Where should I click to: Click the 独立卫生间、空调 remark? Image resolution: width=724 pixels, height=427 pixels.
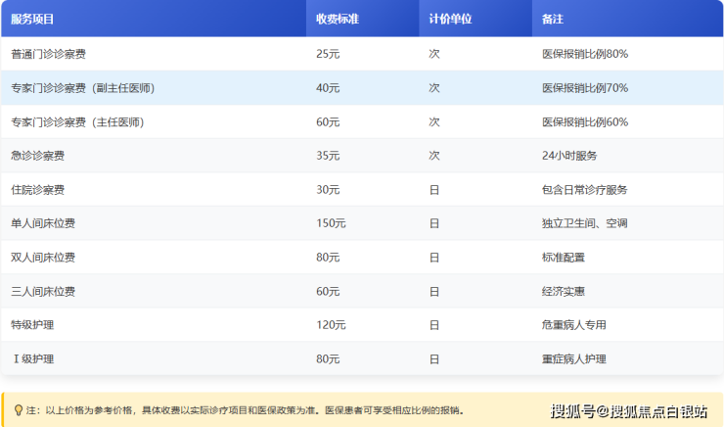[584, 223]
